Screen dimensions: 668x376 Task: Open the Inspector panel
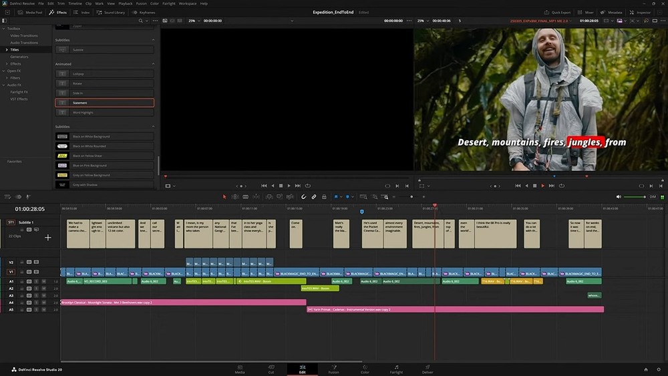click(x=641, y=13)
